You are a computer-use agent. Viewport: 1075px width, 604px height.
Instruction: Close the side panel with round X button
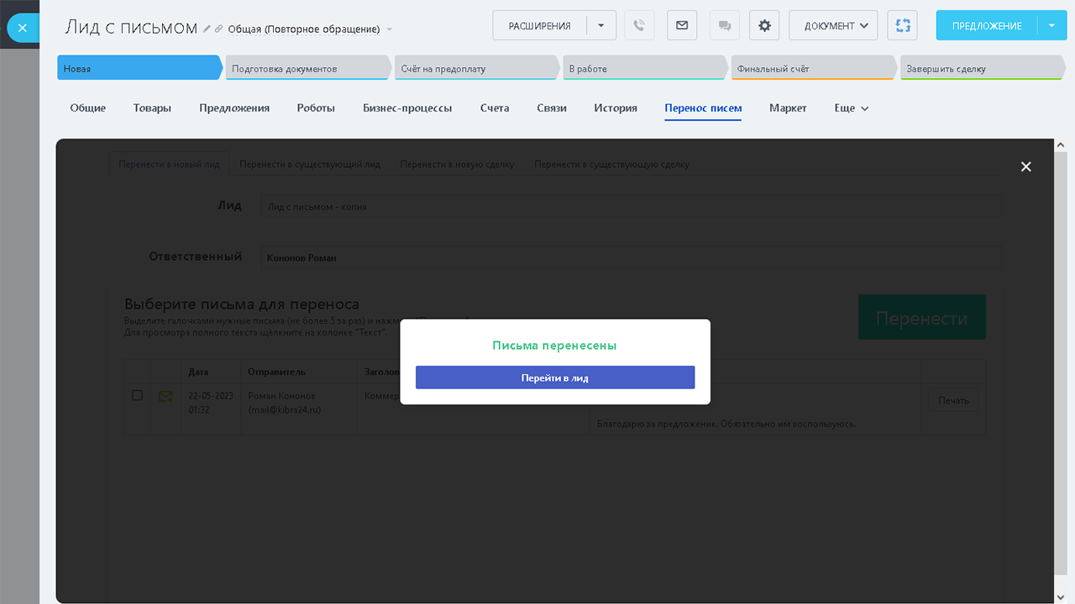[23, 28]
